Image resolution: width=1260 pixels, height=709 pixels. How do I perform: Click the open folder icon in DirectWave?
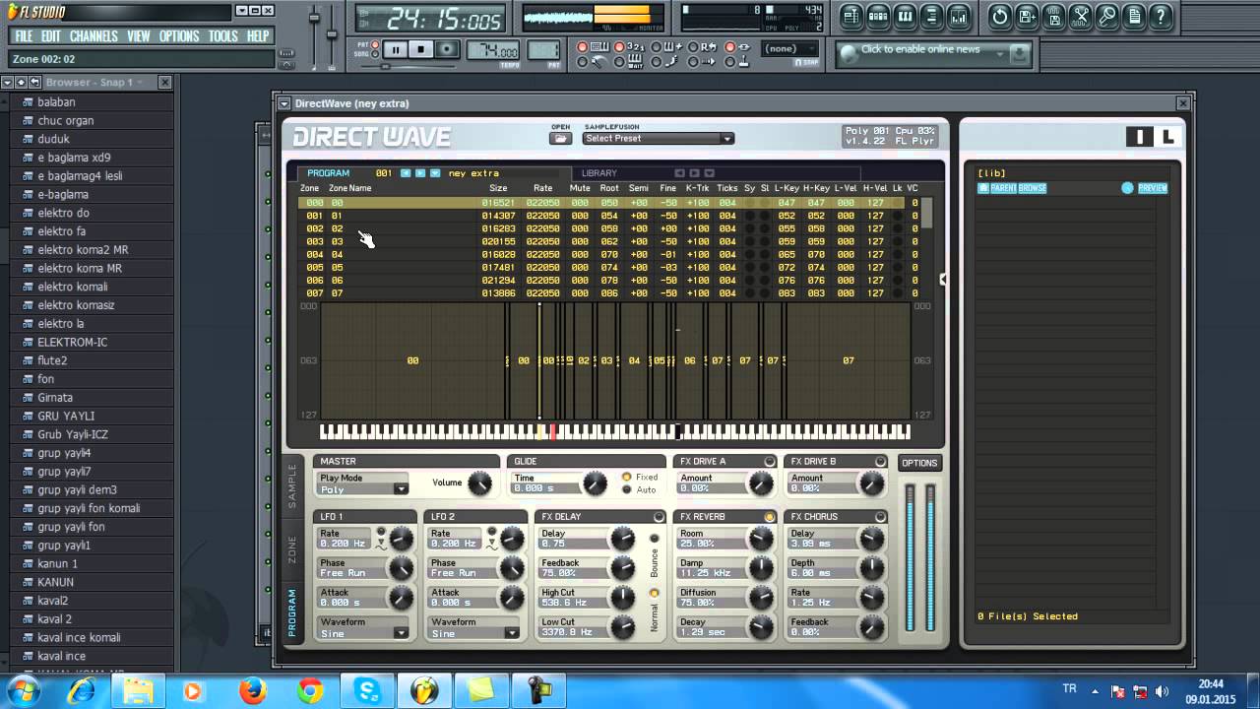pos(560,139)
